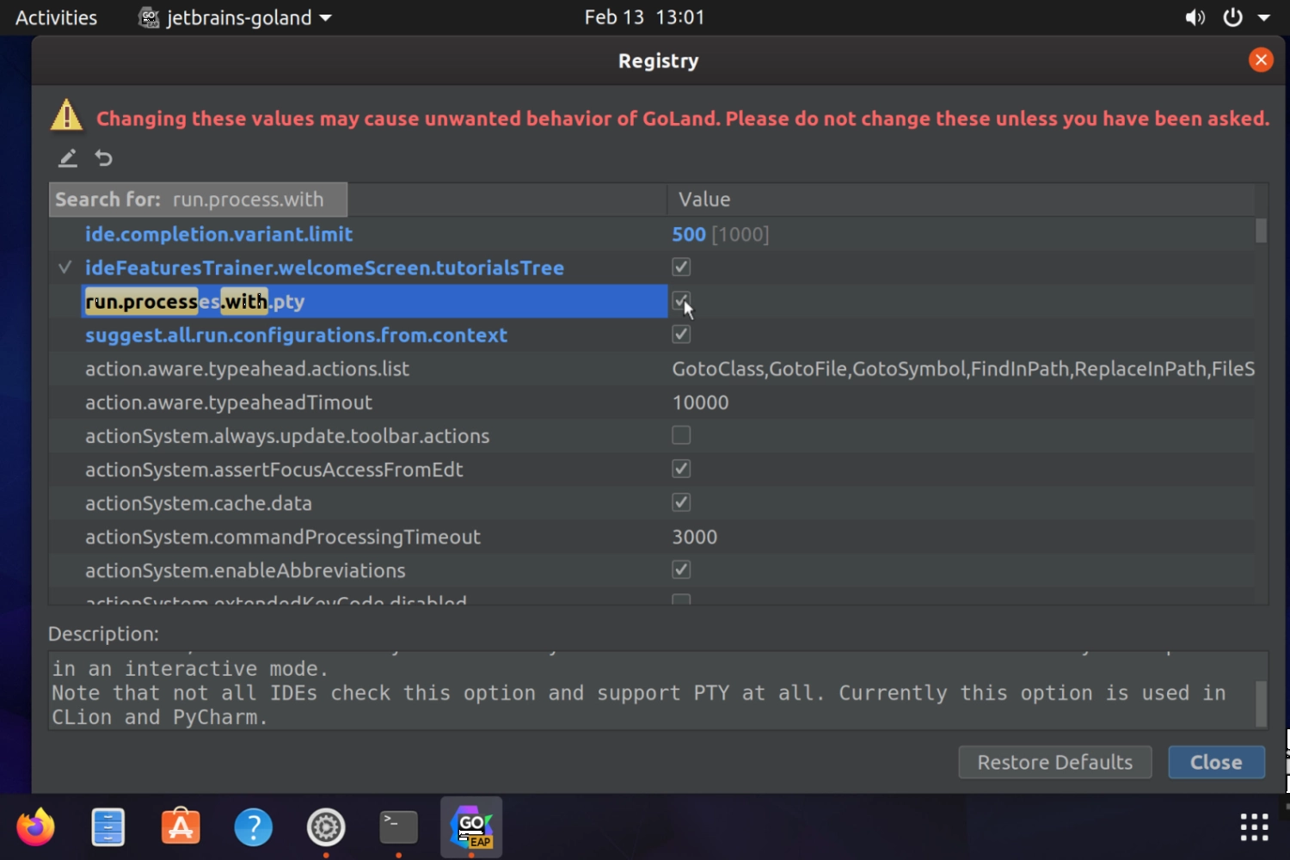Toggle actionSystem.cache.data checkbox
1290x860 pixels.
681,502
